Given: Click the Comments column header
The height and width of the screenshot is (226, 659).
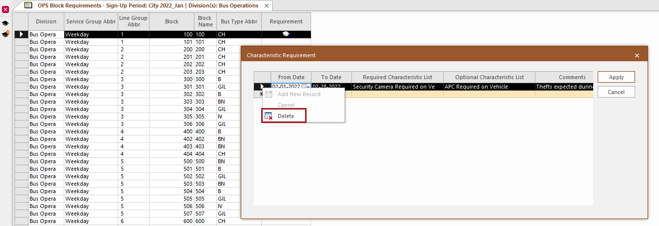Looking at the screenshot, I should [564, 77].
